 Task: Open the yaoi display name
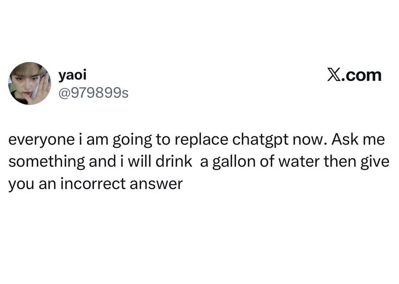72,75
